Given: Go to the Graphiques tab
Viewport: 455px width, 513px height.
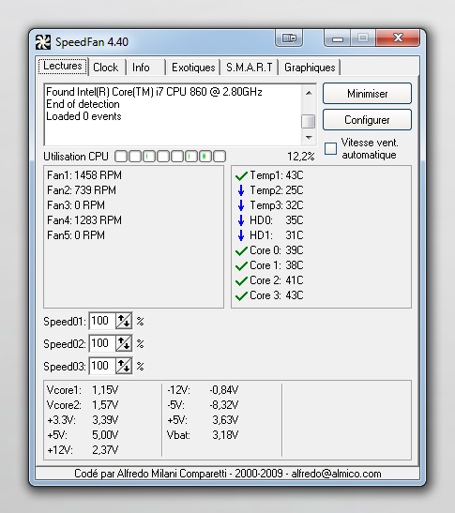Looking at the screenshot, I should click(x=310, y=68).
